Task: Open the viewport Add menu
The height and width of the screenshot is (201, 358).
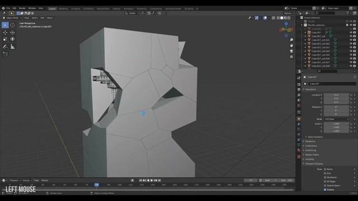Action: pyautogui.click(x=43, y=18)
